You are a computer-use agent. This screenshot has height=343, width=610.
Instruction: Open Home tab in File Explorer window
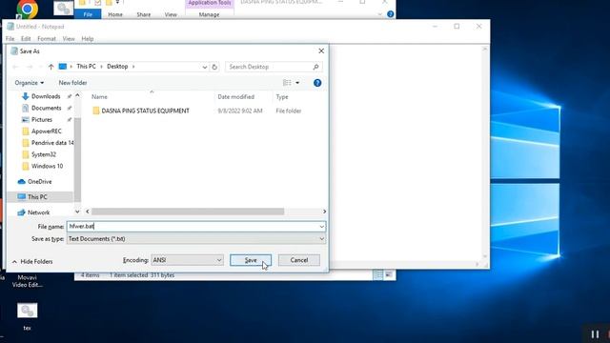(115, 14)
